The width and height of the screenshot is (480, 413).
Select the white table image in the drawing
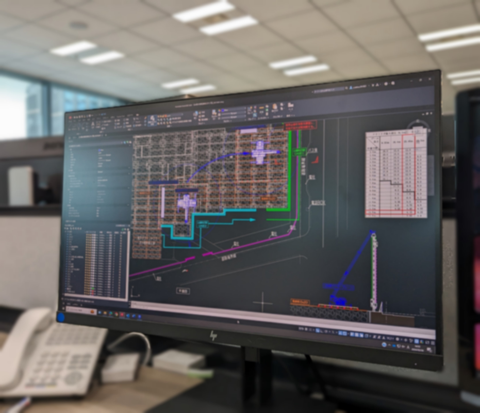396,173
